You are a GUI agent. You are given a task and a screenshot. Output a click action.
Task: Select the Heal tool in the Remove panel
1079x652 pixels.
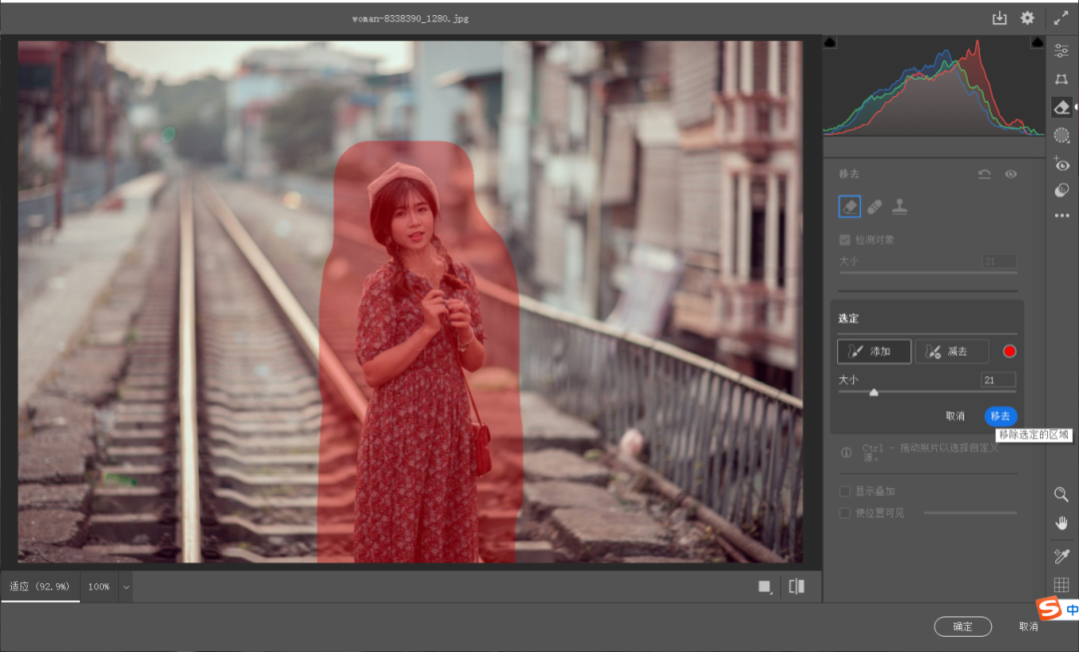tap(876, 207)
